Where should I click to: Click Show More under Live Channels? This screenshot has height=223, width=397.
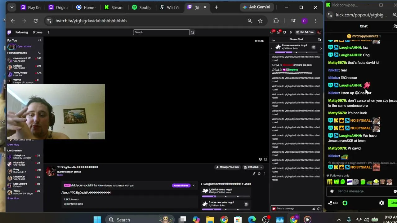(13, 199)
